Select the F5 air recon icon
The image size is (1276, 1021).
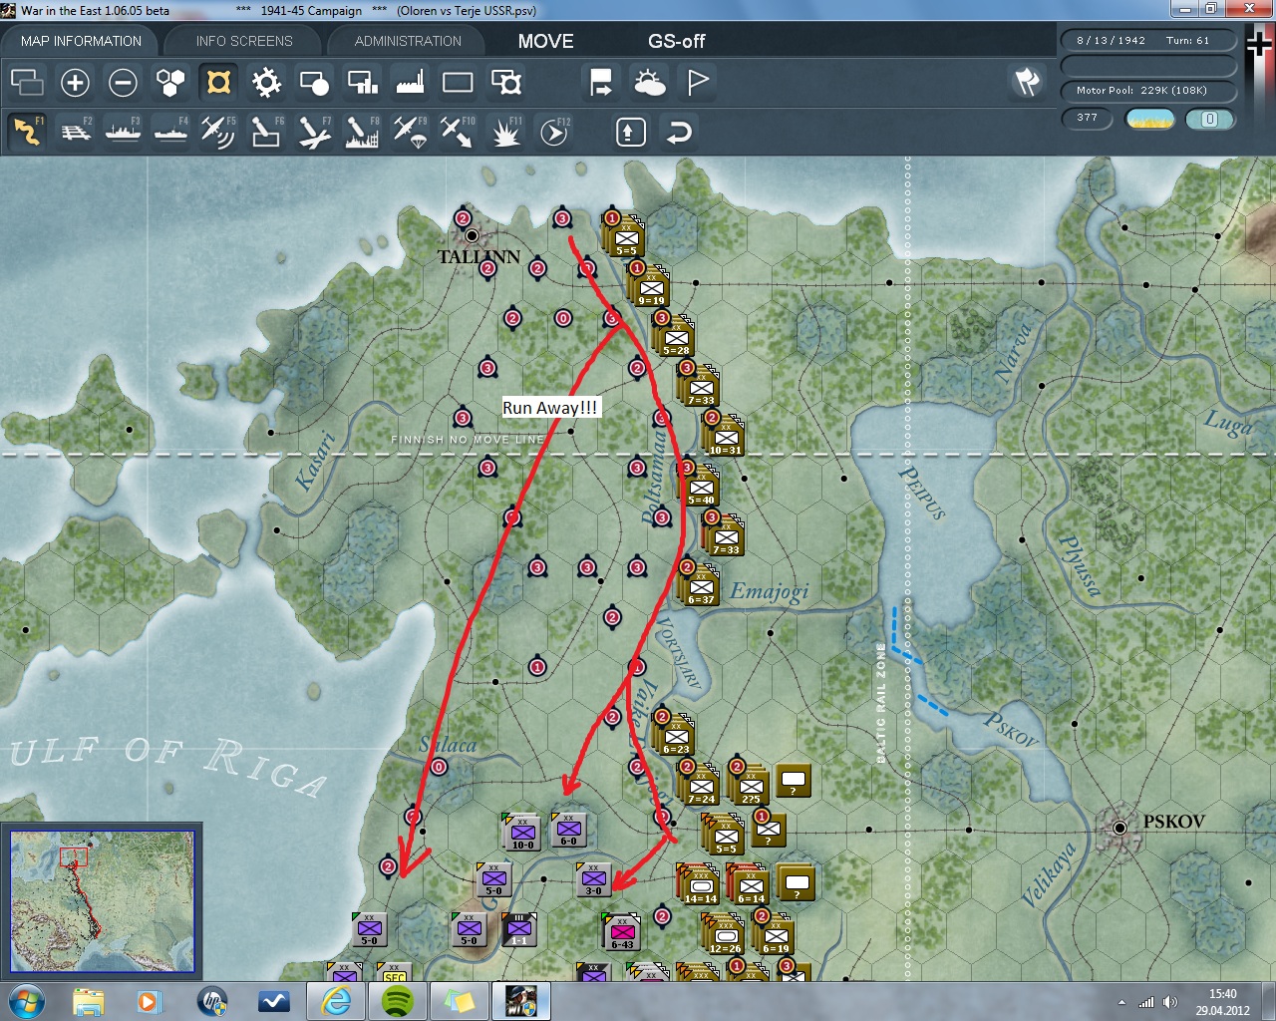pyautogui.click(x=218, y=132)
